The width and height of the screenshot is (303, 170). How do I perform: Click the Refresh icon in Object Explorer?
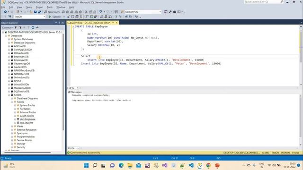pyautogui.click(x=33, y=27)
